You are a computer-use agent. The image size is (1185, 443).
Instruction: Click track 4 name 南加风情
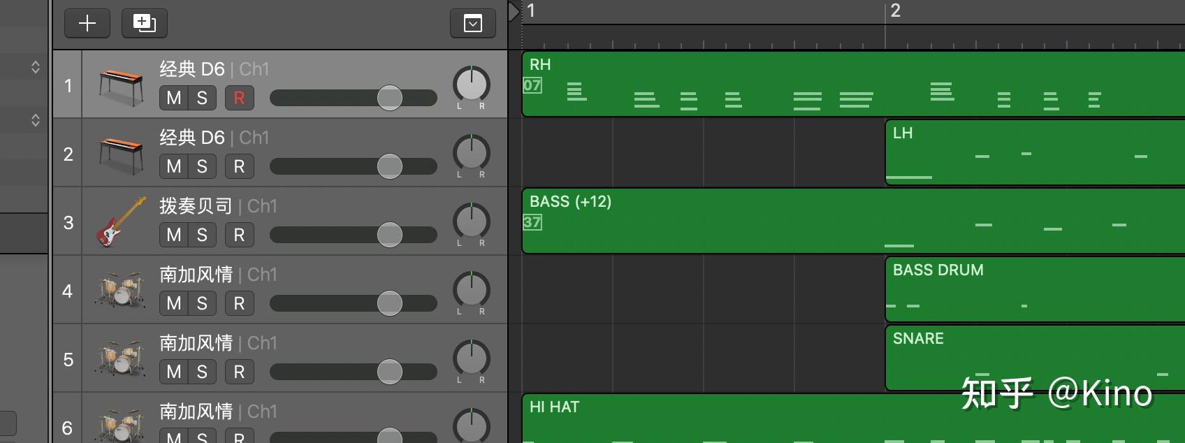click(x=196, y=275)
